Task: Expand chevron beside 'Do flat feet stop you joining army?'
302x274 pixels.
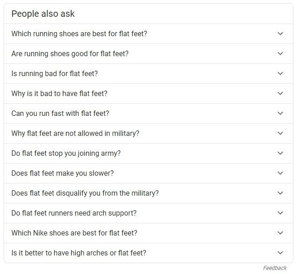Action: pyautogui.click(x=280, y=153)
